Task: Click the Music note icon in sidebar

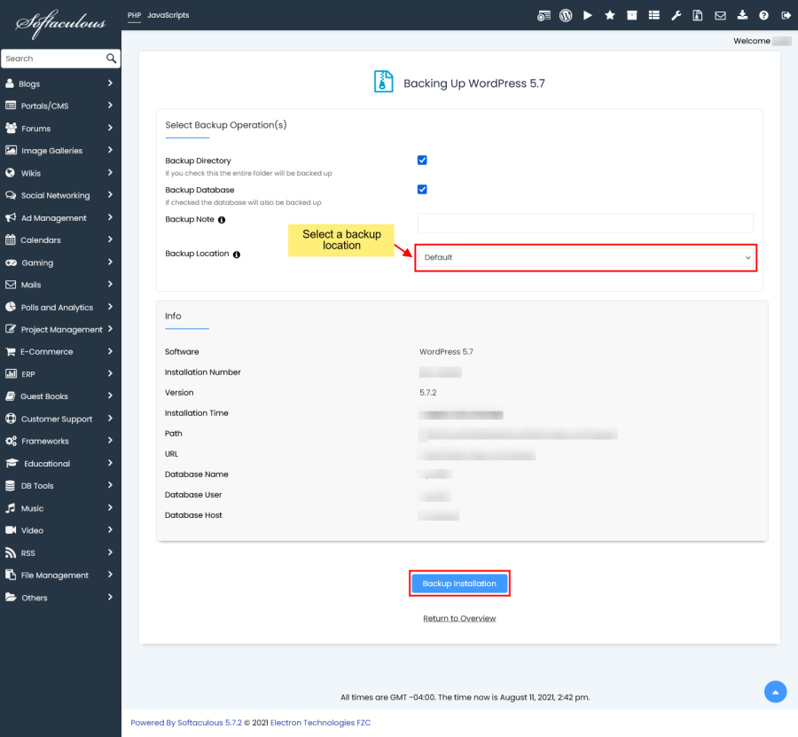Action: [10, 508]
